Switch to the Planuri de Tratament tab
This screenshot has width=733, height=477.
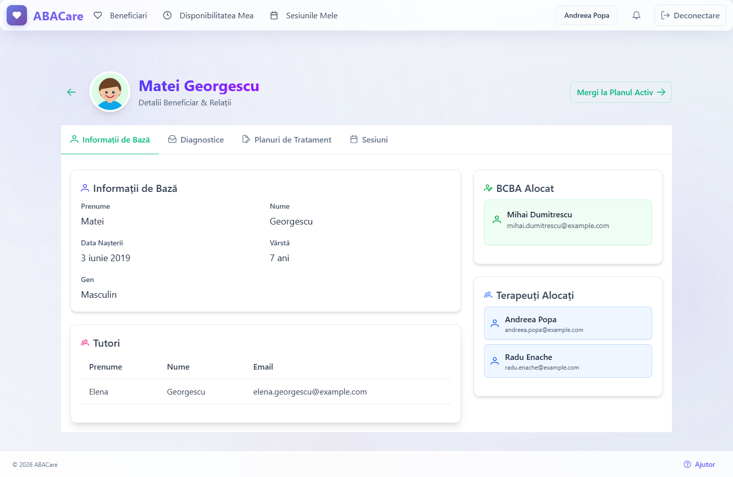pyautogui.click(x=287, y=139)
